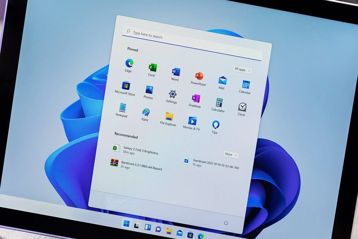Open the Calculator app
This screenshot has height=239, width=358.
(x=218, y=105)
